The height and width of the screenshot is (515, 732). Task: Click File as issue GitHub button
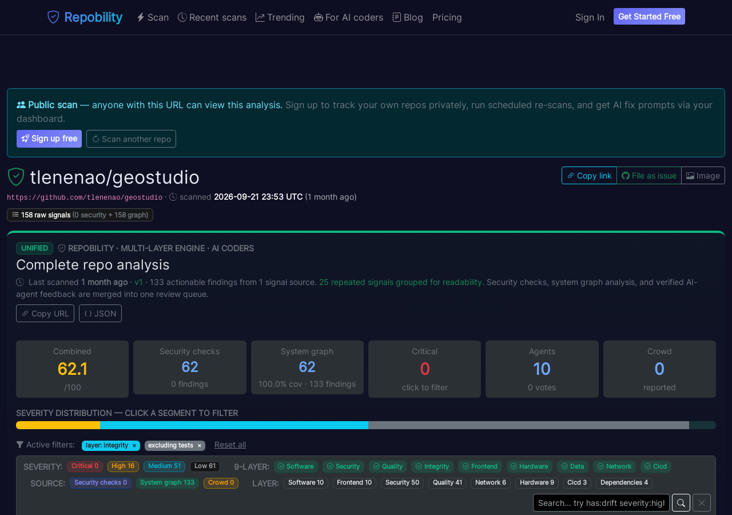pyautogui.click(x=649, y=176)
